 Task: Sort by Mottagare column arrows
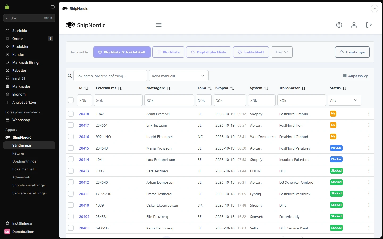click(169, 88)
